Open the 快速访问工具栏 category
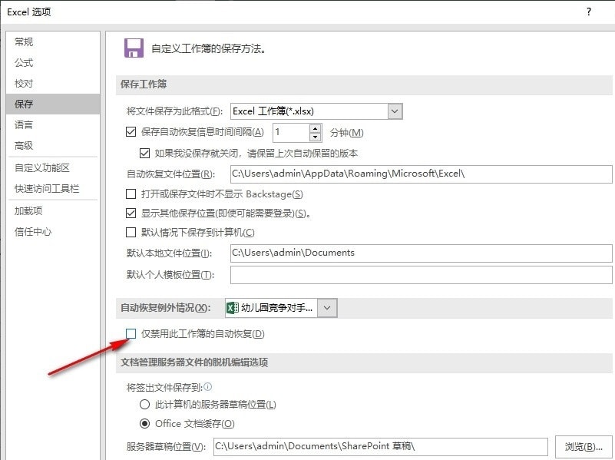The height and width of the screenshot is (460, 615). click(x=53, y=189)
